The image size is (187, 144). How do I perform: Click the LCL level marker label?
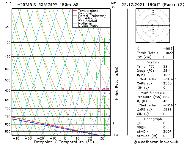click(117, 135)
